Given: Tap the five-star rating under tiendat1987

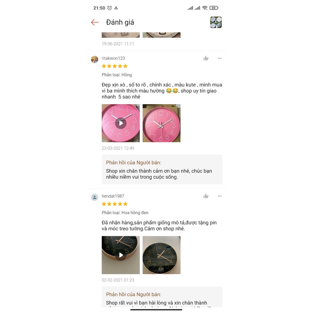Looking at the screenshot, I should point(114,204).
